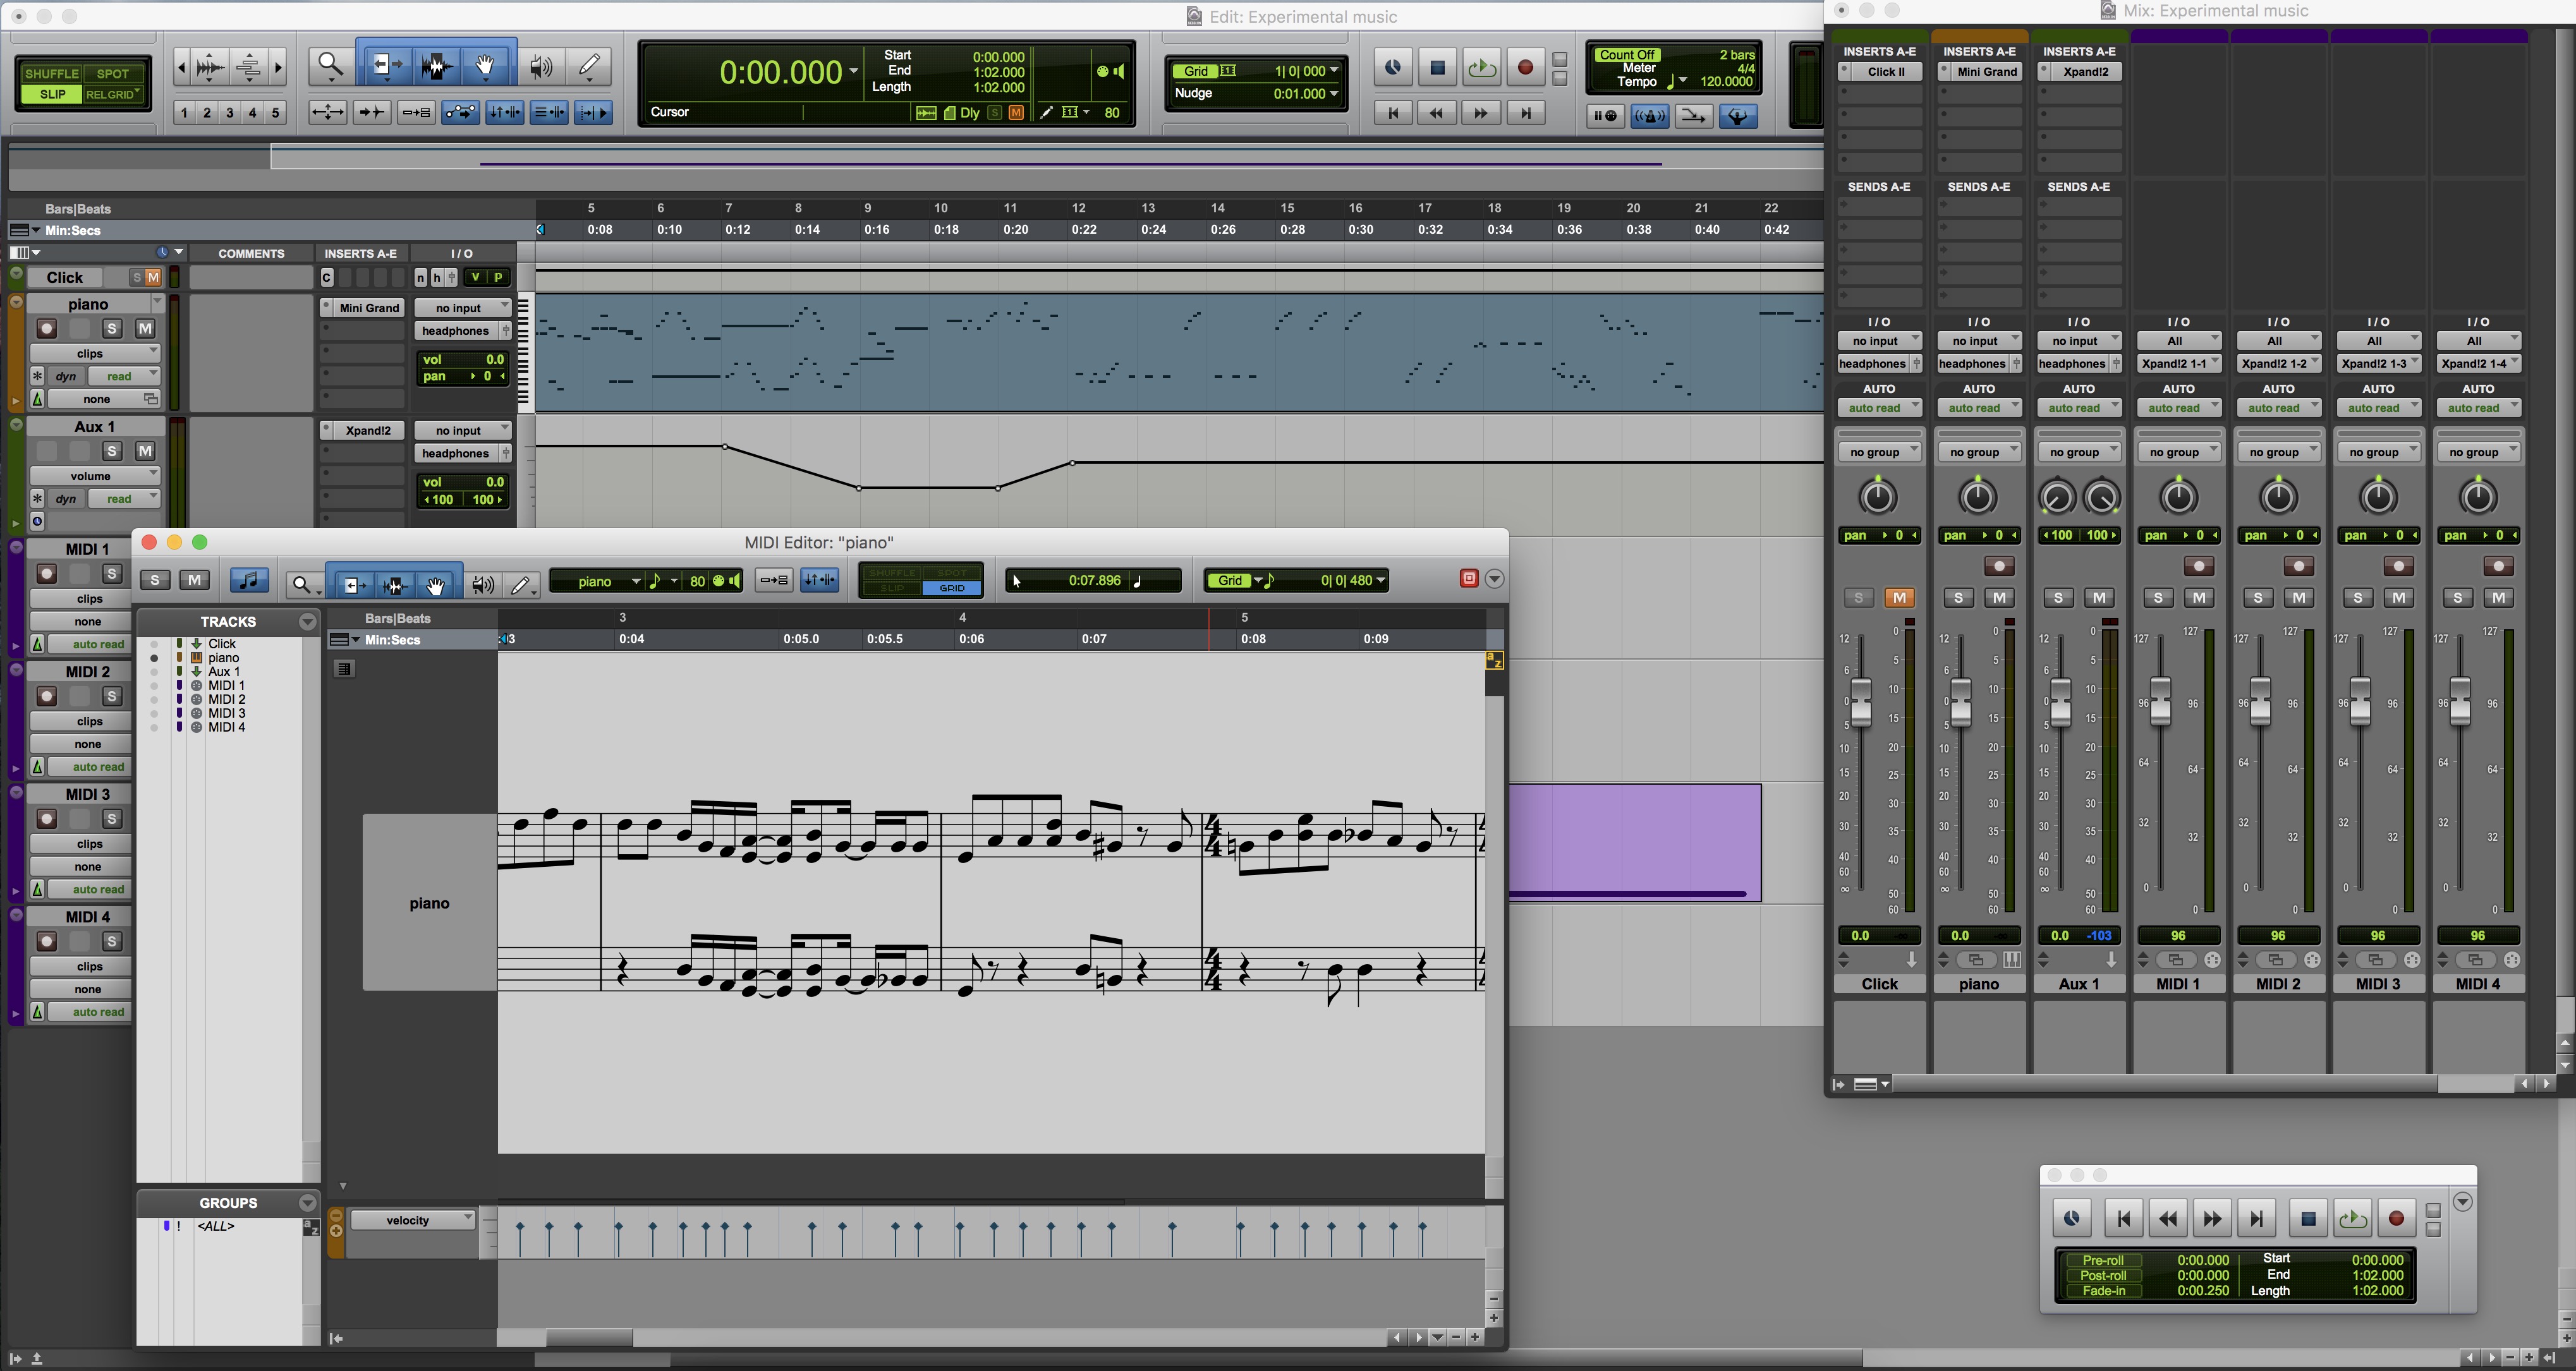Click MIDI Editor horizontal scrollbar thumb
Viewport: 2576px width, 1371px height.
(589, 1338)
